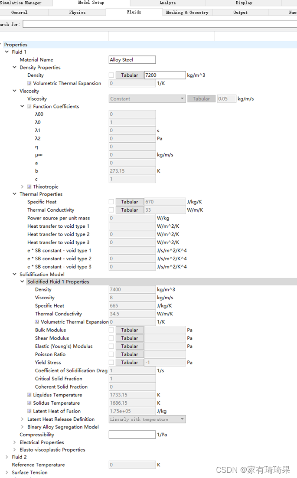Open the Output sub-tab
The height and width of the screenshot is (478, 297).
240,13
